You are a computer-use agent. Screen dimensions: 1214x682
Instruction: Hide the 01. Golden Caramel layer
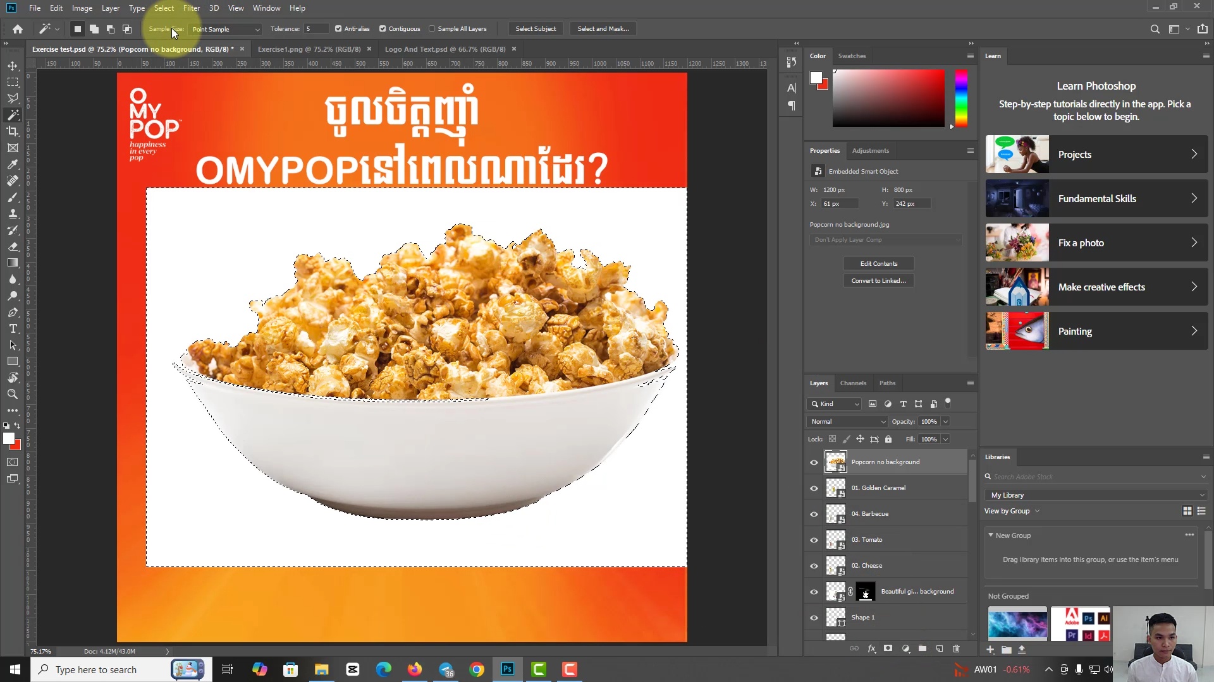tap(814, 488)
